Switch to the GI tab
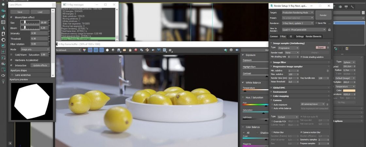Image resolution: width=366 pixels, height=147 pixels. point(291,36)
